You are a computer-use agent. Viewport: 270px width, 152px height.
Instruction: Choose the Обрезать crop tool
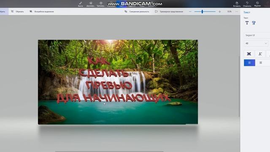[17, 11]
